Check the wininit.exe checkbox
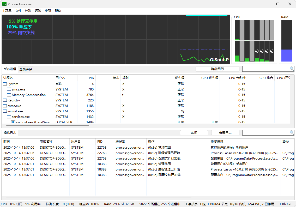 [4, 111]
